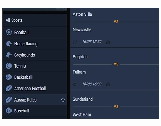This screenshot has height=126, width=161.
Task: Open the Aston Villa team link
Action: point(82,14)
